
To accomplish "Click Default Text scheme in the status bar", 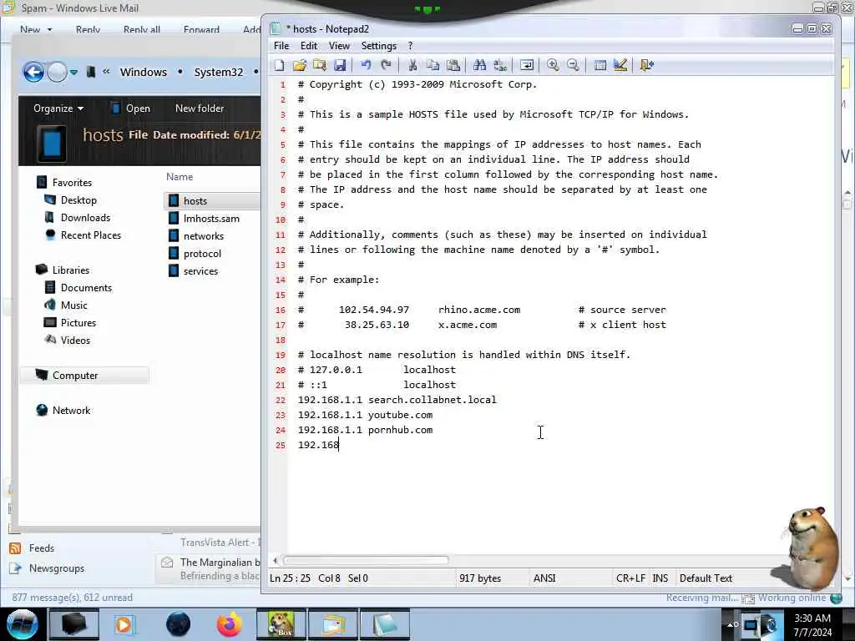I will pos(706,578).
